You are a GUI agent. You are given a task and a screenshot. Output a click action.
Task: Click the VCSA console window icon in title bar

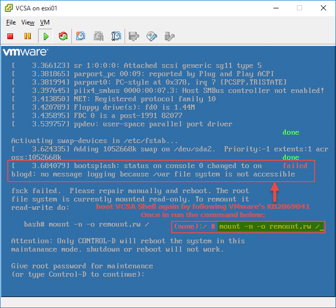8,8
